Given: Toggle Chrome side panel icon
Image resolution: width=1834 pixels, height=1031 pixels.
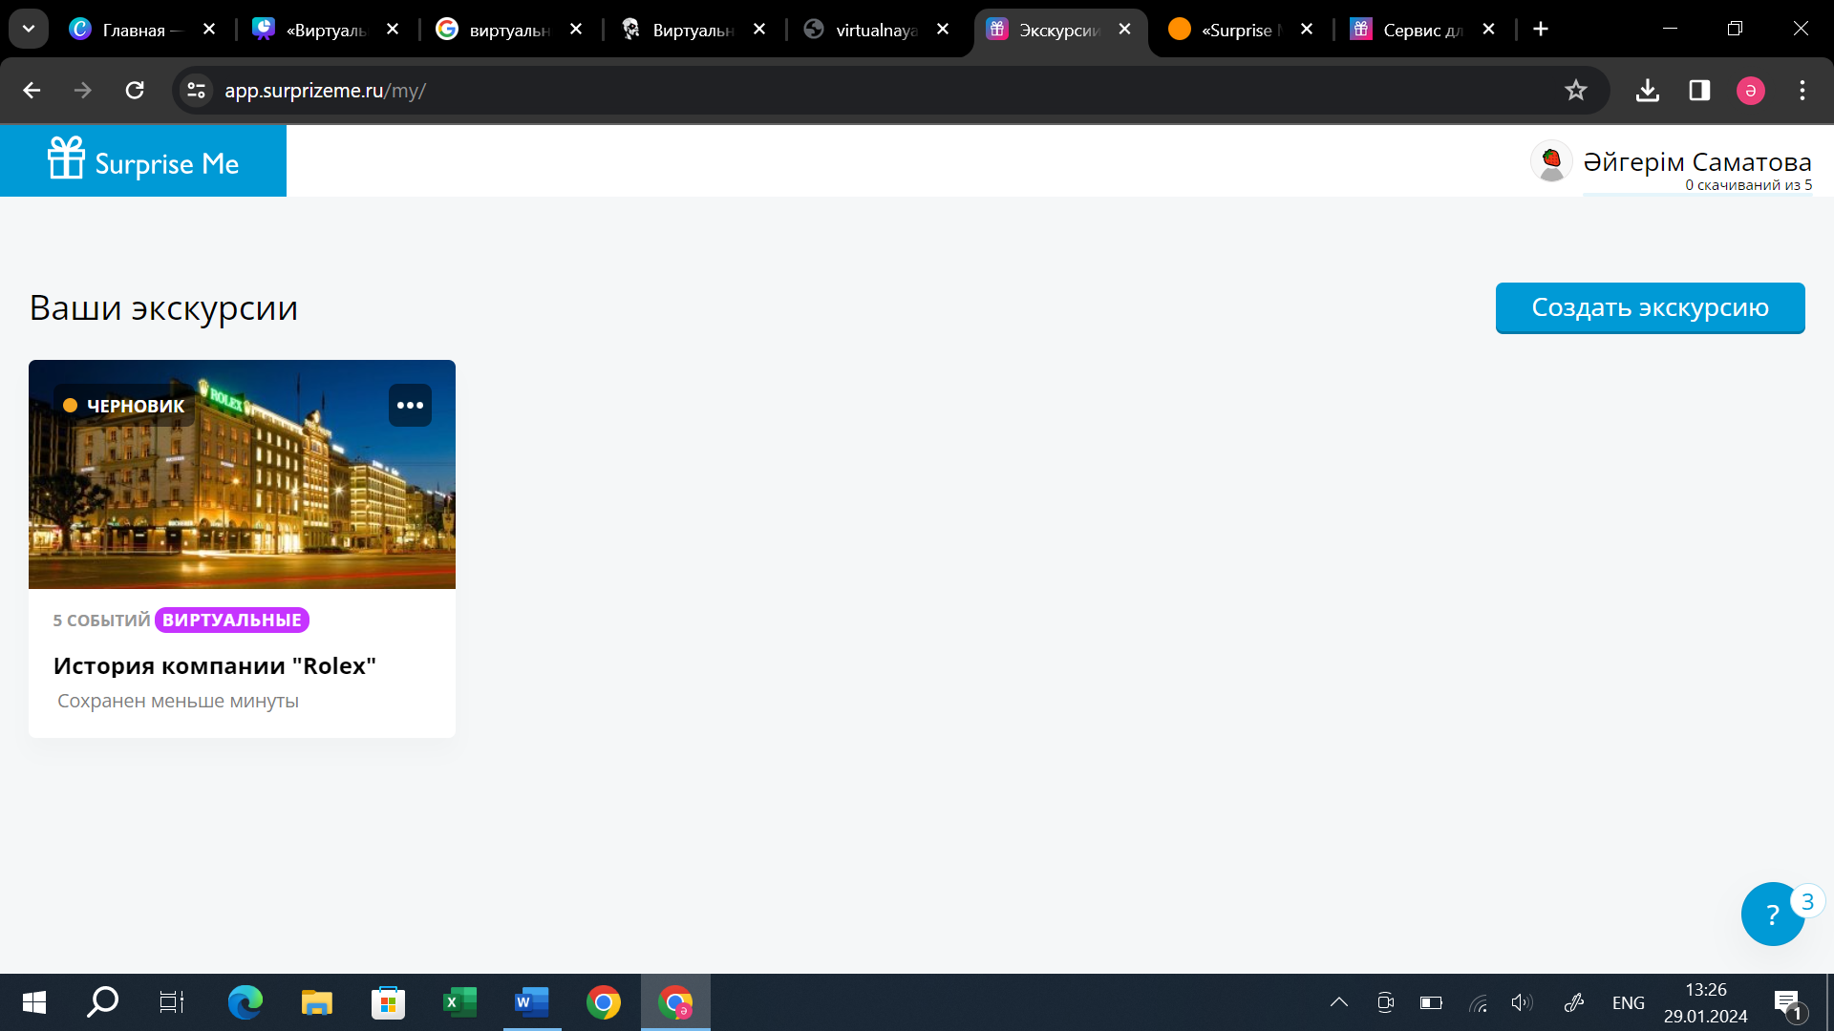Looking at the screenshot, I should 1699,91.
